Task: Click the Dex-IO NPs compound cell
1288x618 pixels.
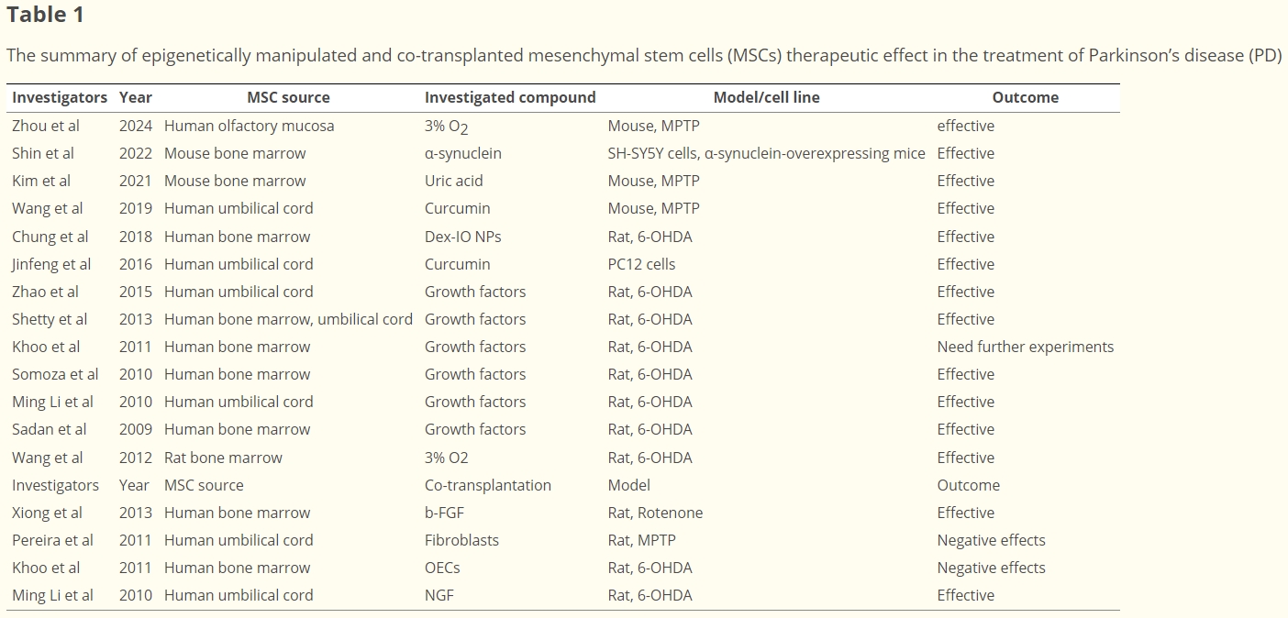Action: (x=462, y=237)
